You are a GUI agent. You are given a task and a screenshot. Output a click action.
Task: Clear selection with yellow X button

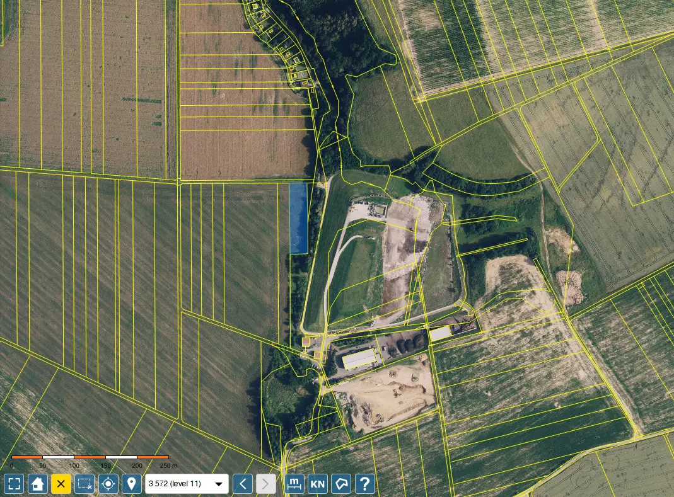(61, 484)
